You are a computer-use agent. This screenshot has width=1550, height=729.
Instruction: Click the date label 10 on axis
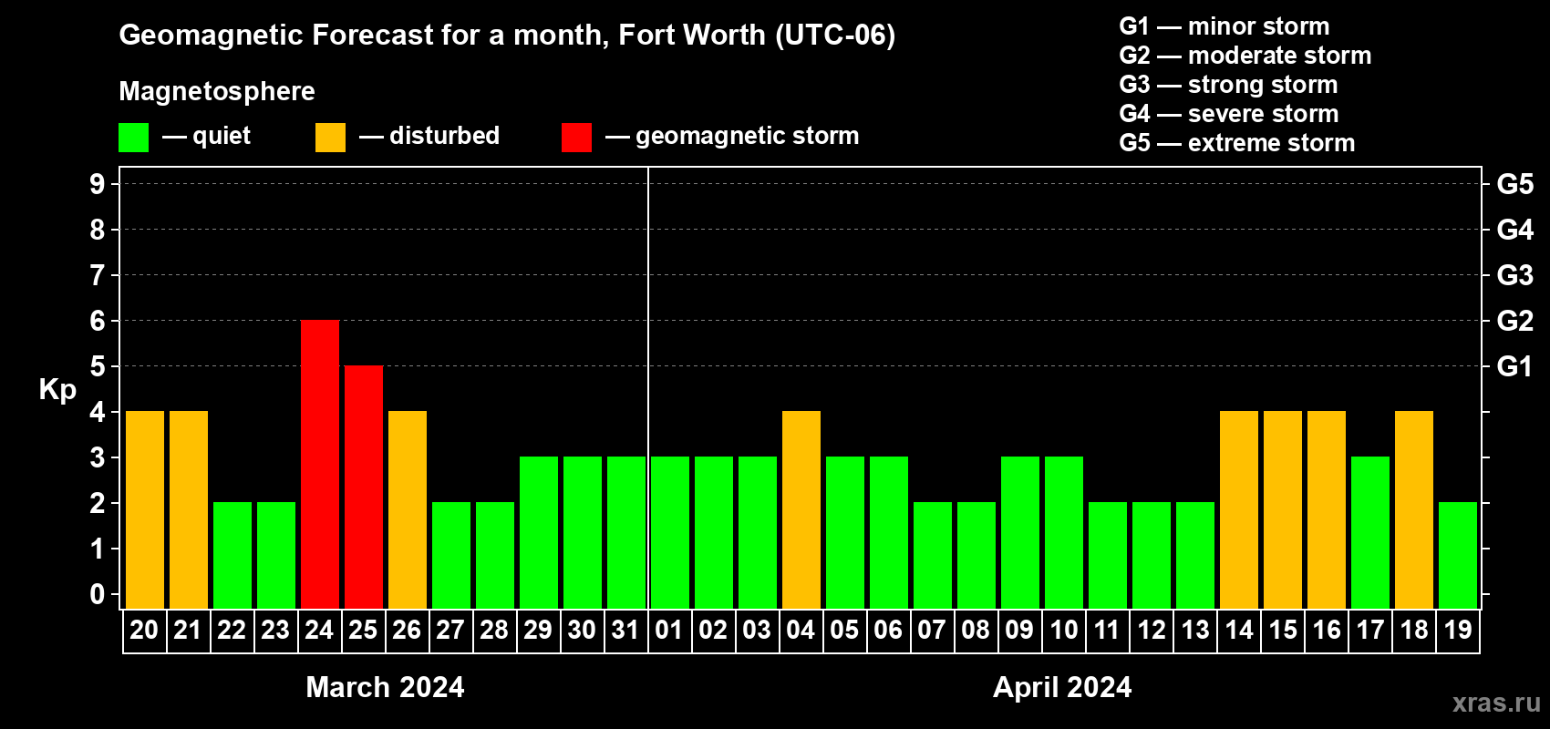coord(1063,631)
